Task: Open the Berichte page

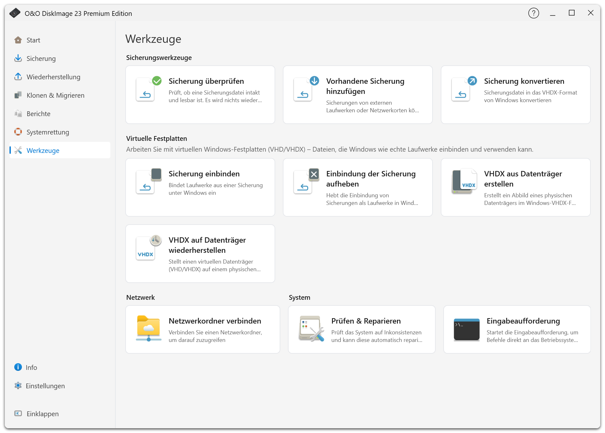Action: [60, 114]
